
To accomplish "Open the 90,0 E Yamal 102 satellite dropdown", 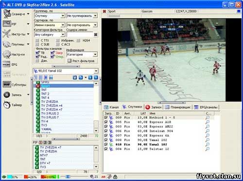I will pyautogui.click(x=96, y=71).
